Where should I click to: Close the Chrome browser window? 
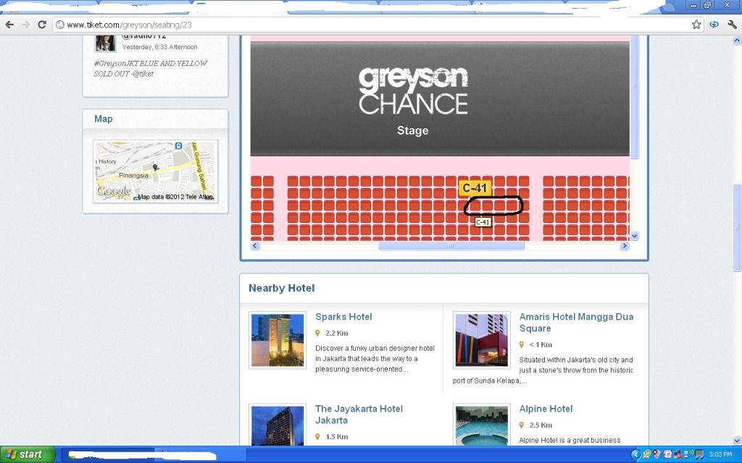click(x=728, y=5)
